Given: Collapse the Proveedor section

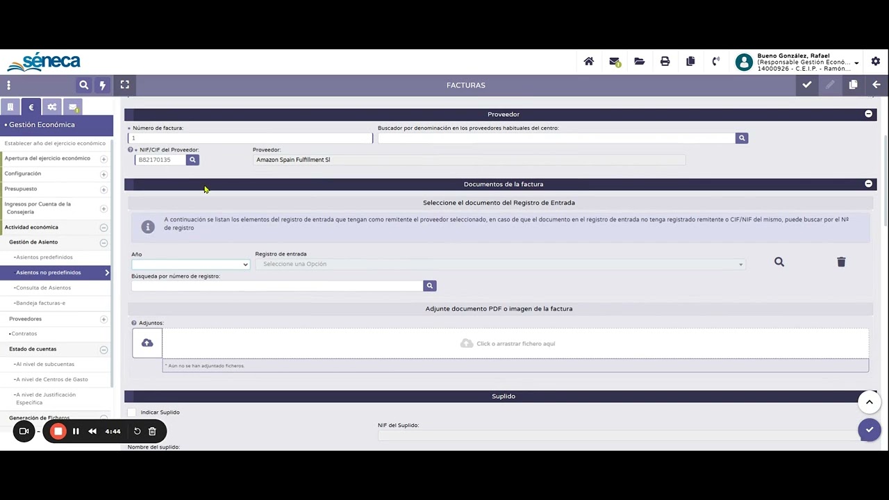Looking at the screenshot, I should tap(868, 114).
